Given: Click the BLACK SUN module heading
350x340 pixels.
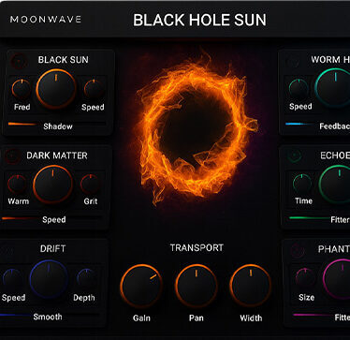Looking at the screenshot, I should (63, 60).
